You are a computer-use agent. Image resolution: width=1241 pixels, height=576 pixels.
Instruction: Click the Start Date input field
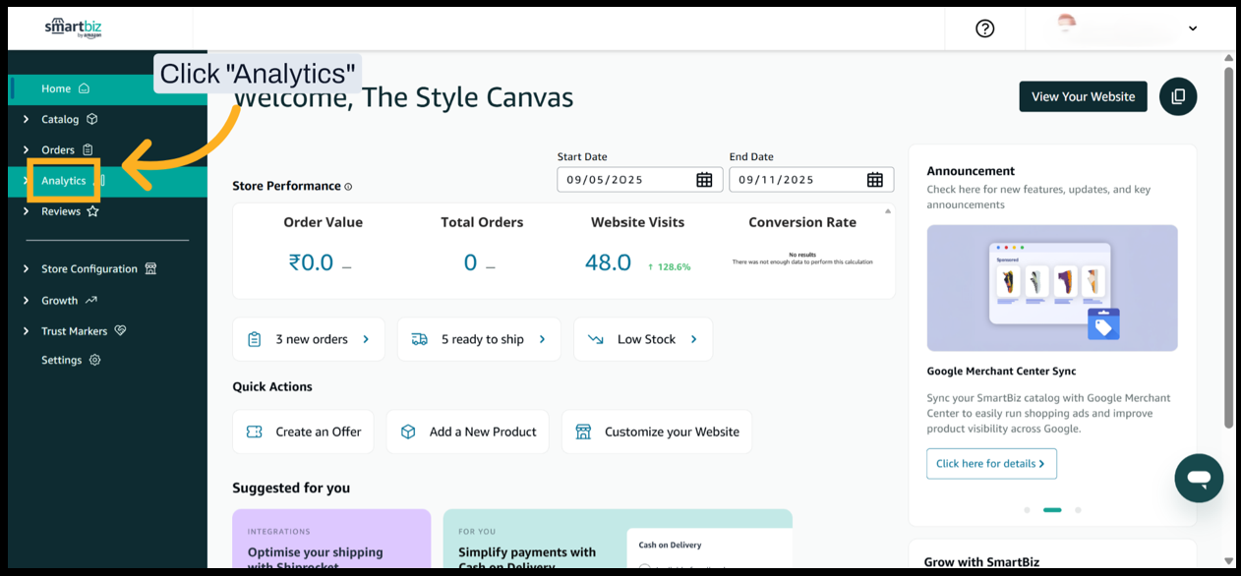point(624,180)
